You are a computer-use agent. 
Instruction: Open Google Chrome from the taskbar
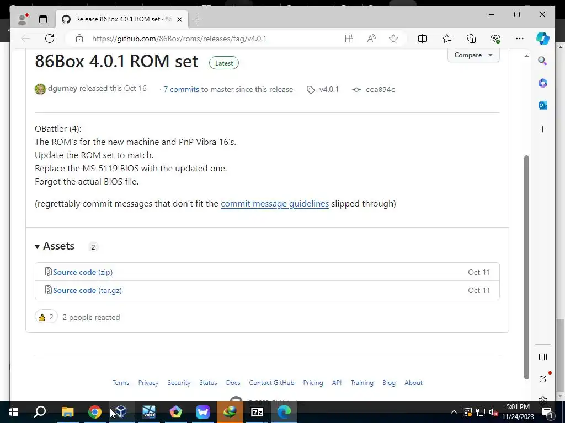click(x=95, y=412)
